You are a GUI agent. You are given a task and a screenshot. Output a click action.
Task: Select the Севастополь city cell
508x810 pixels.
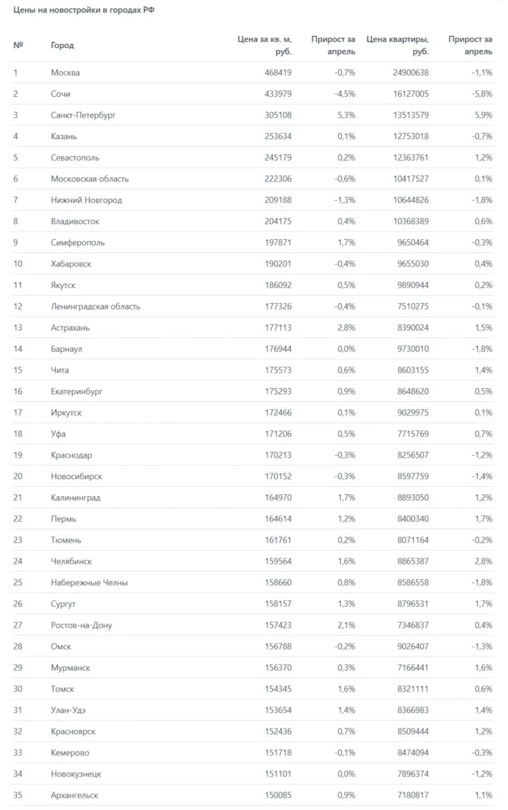click(75, 158)
